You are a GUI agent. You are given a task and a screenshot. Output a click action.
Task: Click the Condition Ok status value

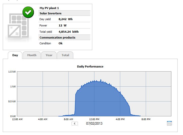coord(60,43)
